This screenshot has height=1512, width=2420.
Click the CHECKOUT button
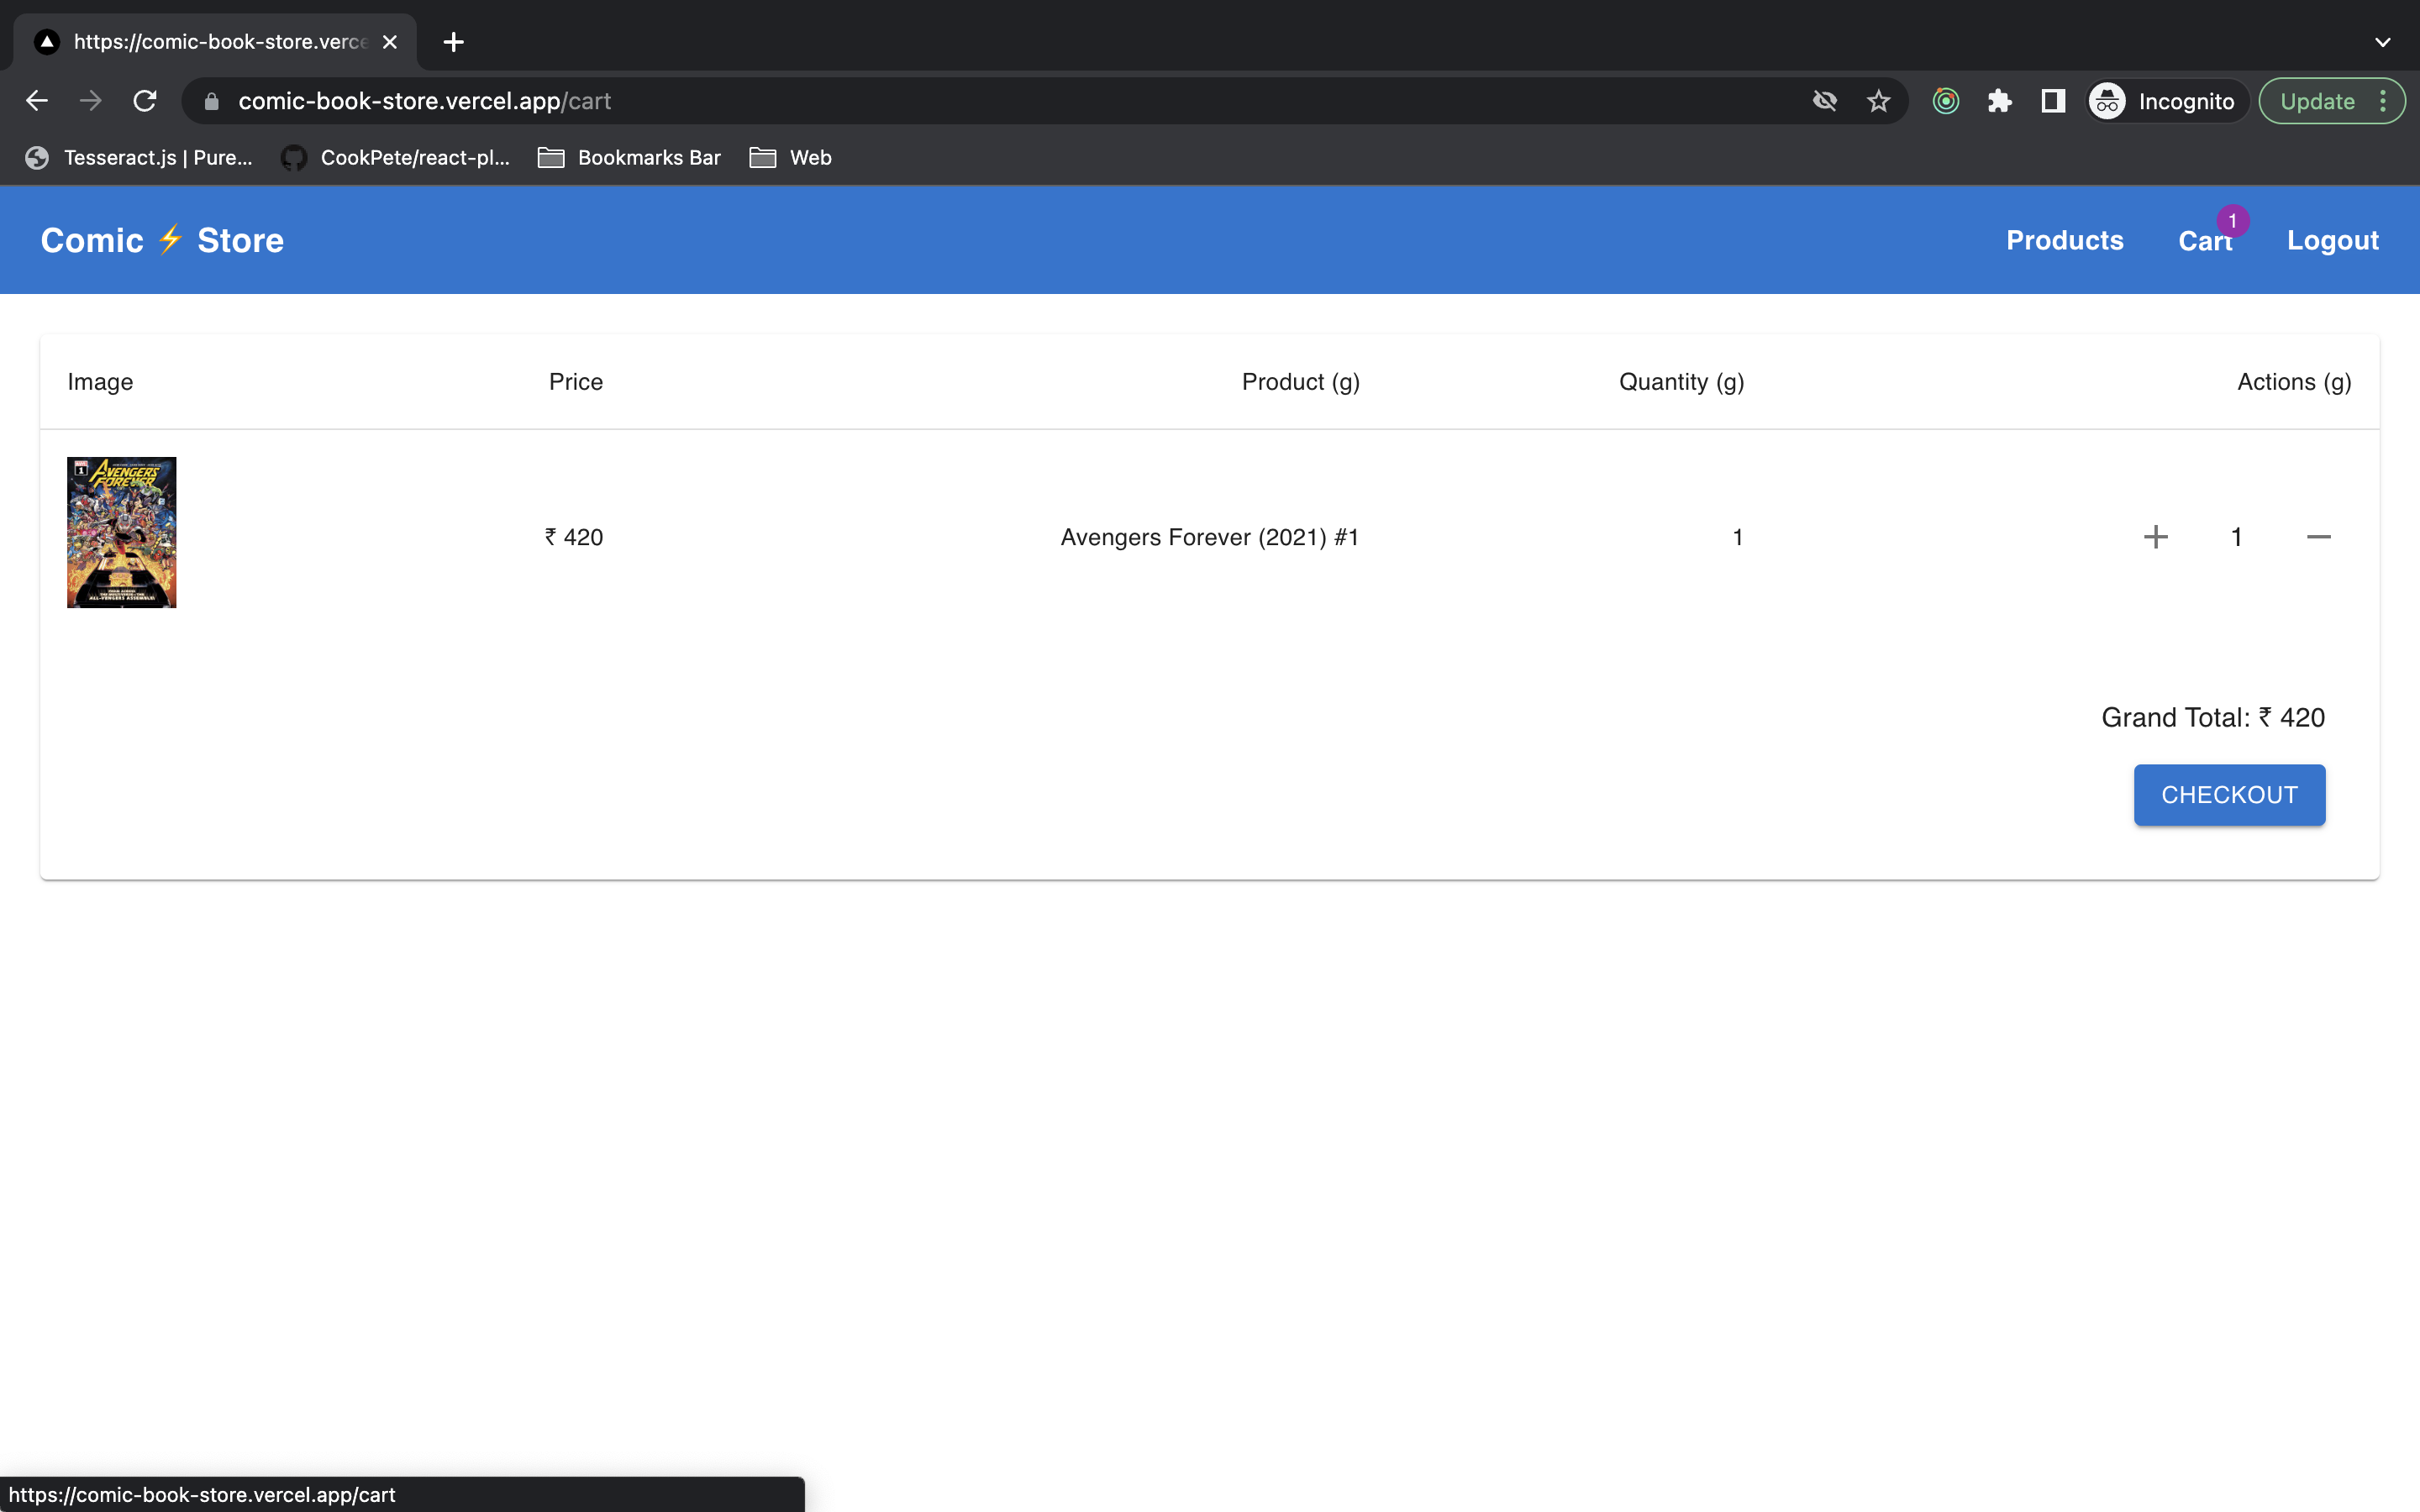[x=2229, y=795]
